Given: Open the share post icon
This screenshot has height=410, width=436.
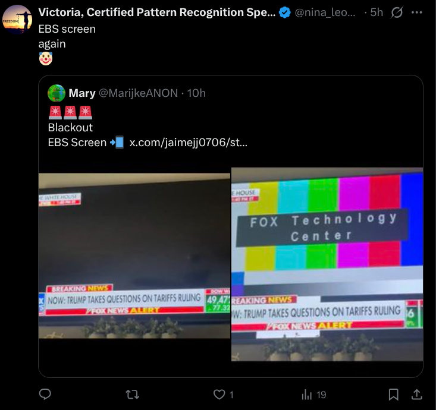Looking at the screenshot, I should tap(417, 394).
